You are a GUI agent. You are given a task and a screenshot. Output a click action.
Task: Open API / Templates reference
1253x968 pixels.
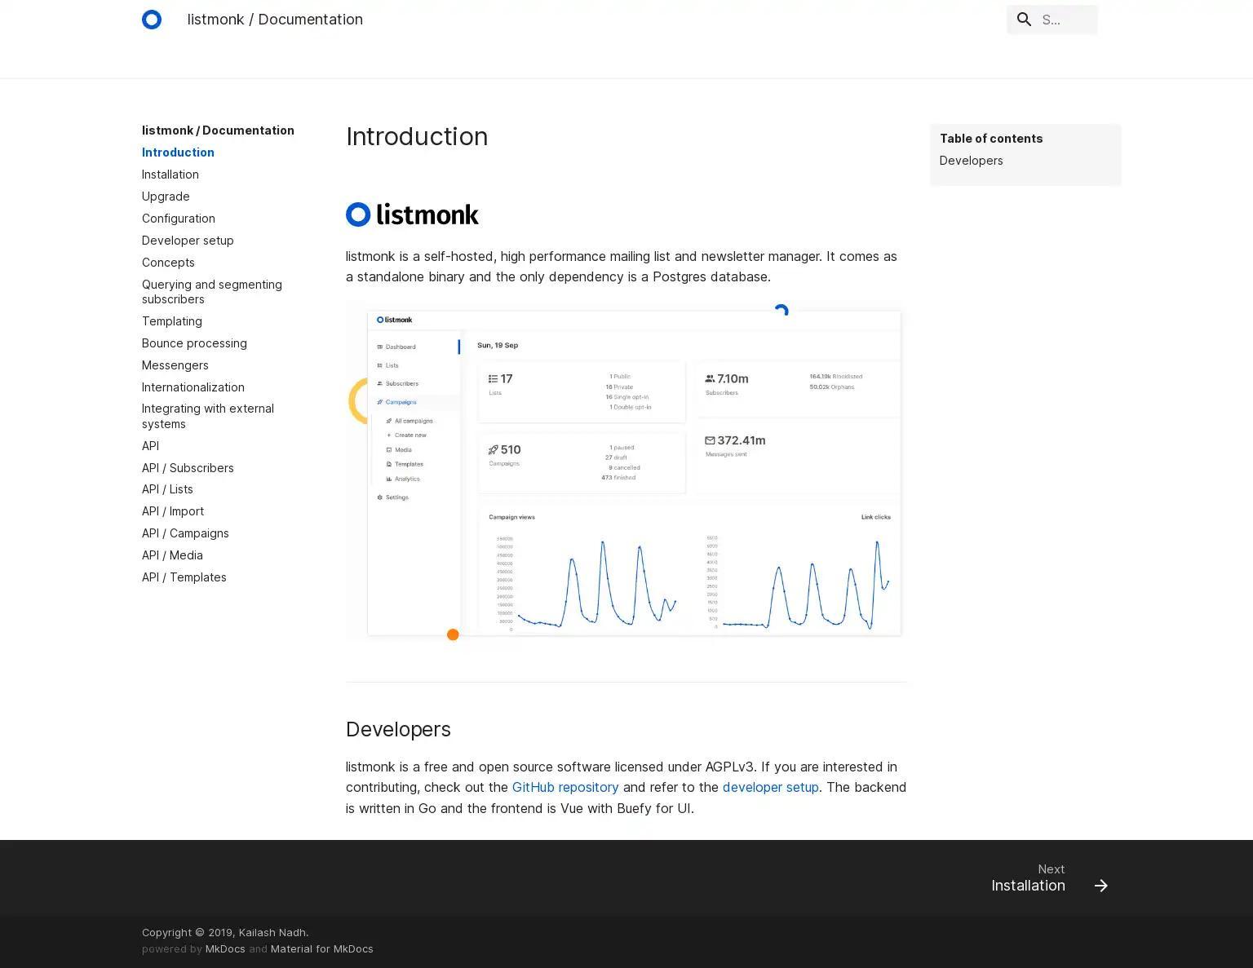tap(184, 577)
